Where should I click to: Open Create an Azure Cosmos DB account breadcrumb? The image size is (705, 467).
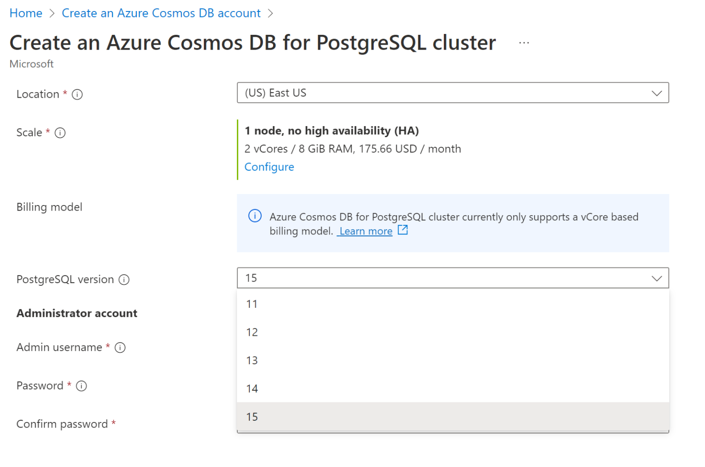point(161,13)
